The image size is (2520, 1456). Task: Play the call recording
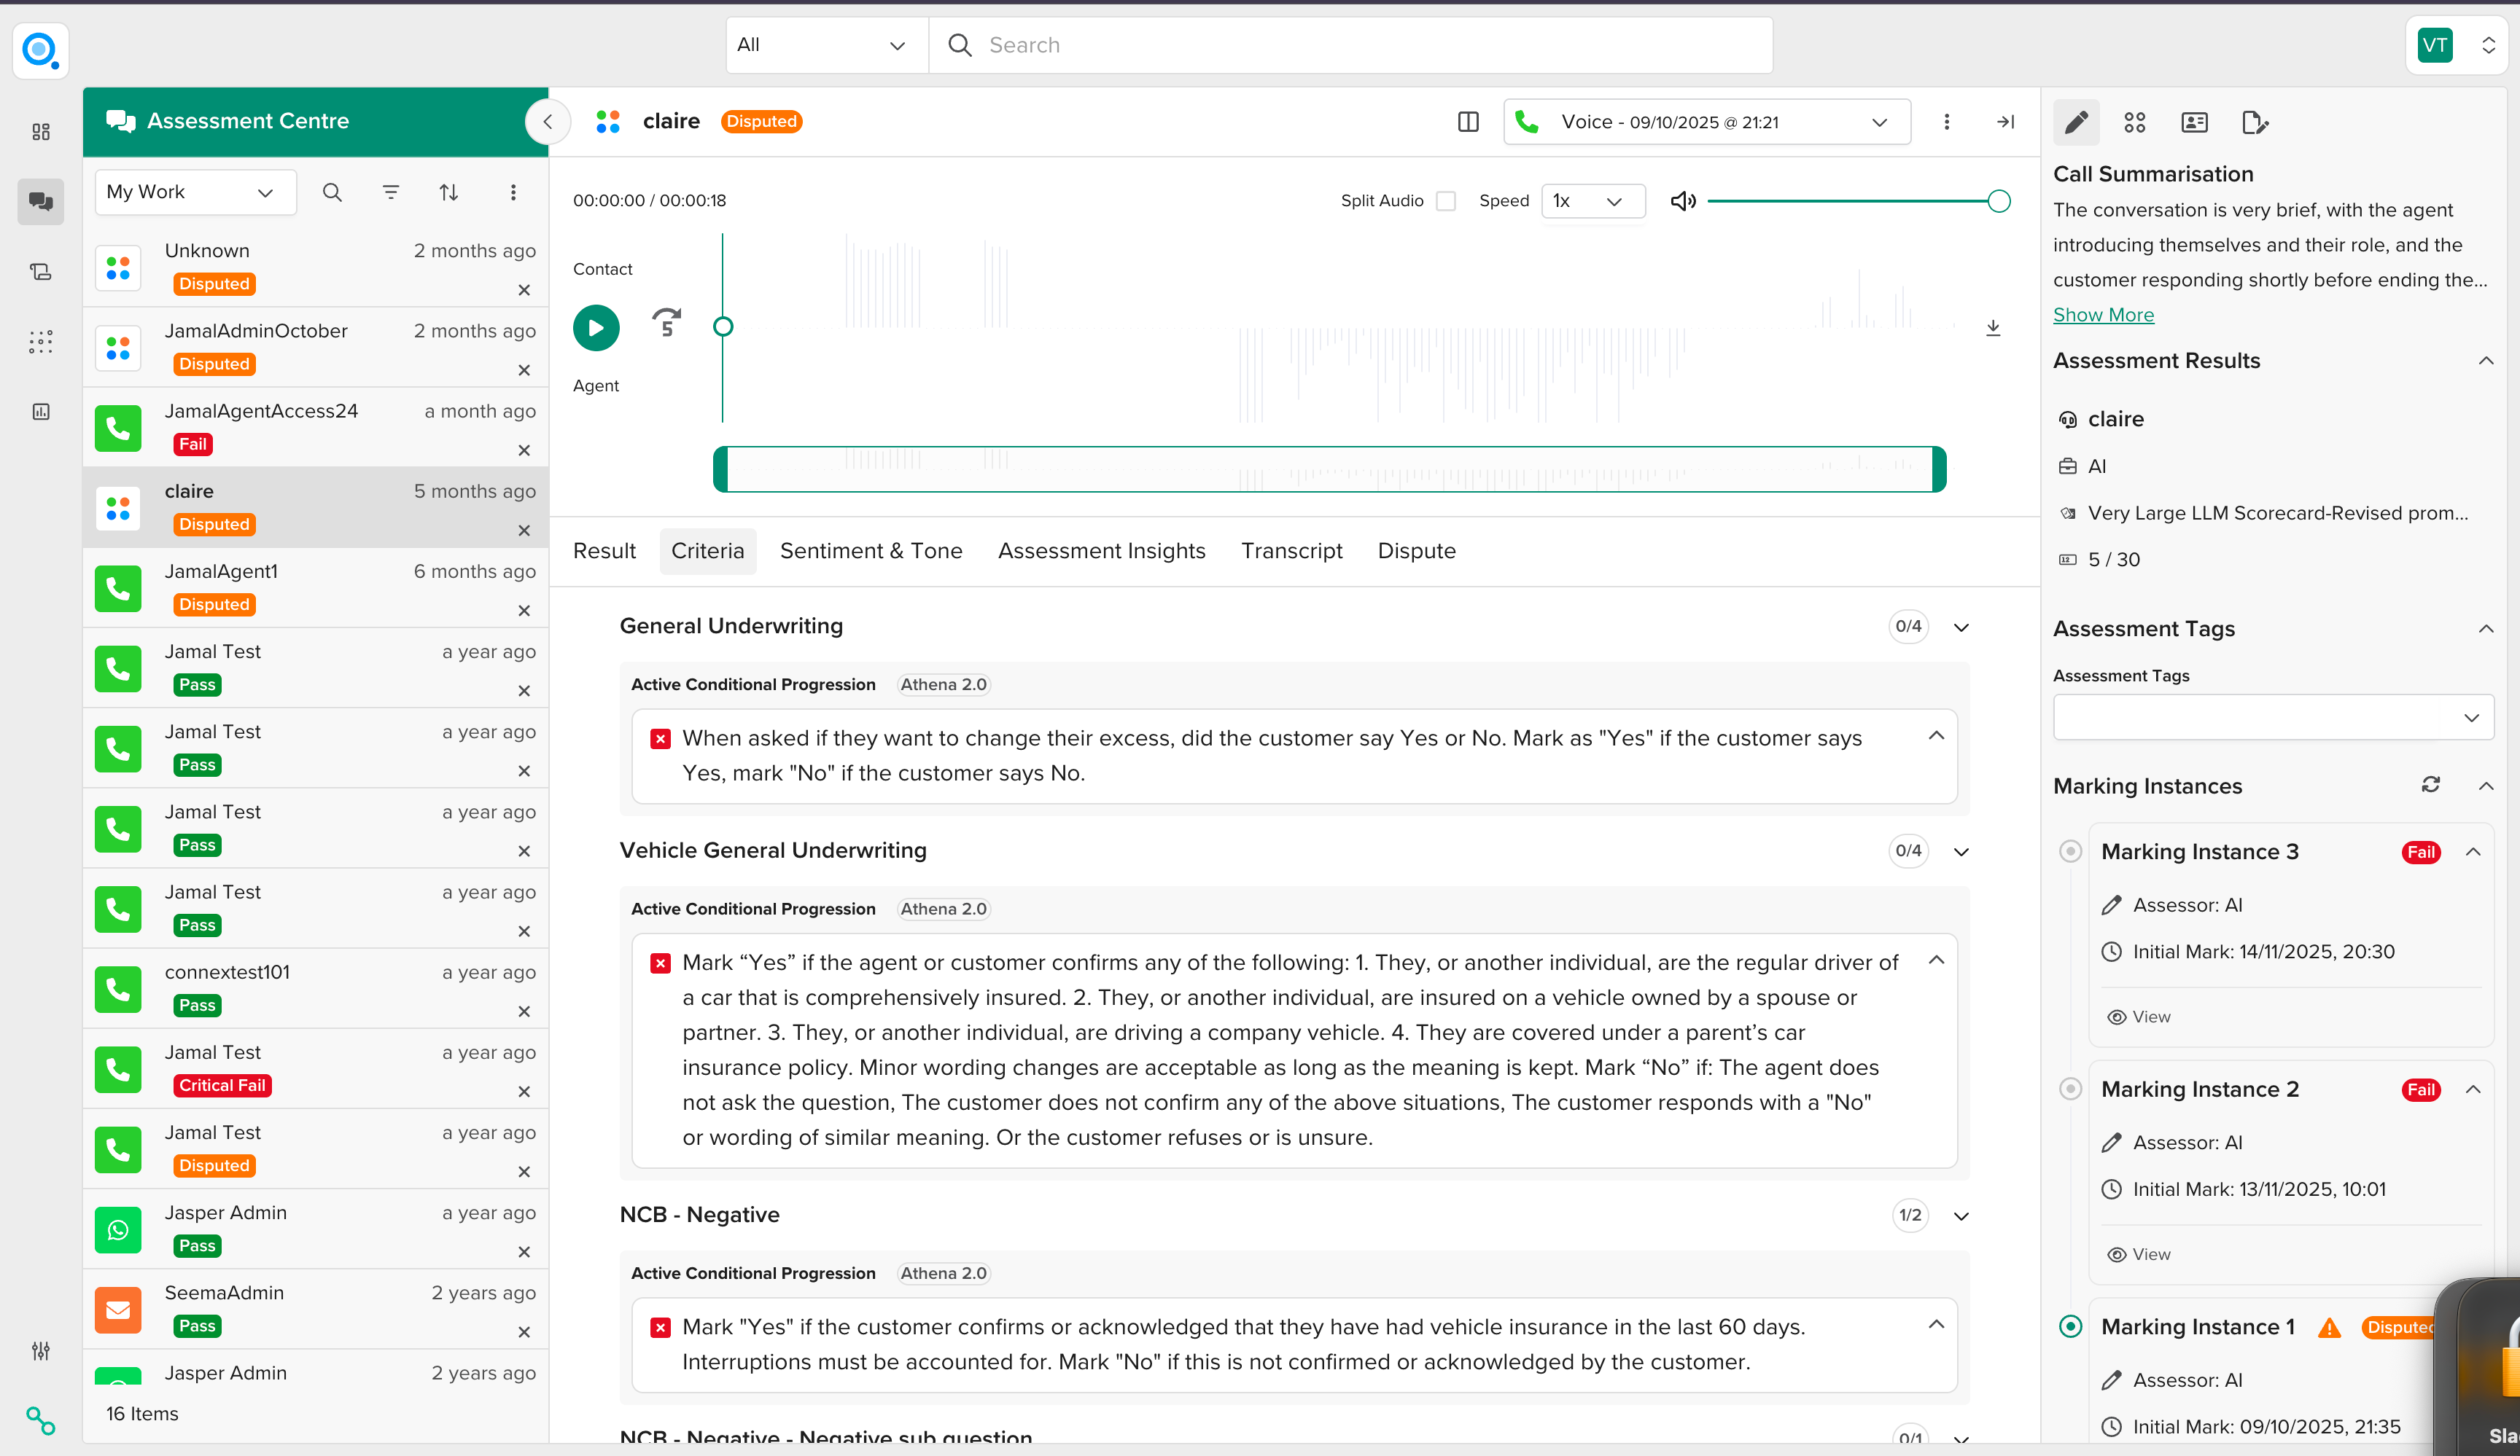596,328
